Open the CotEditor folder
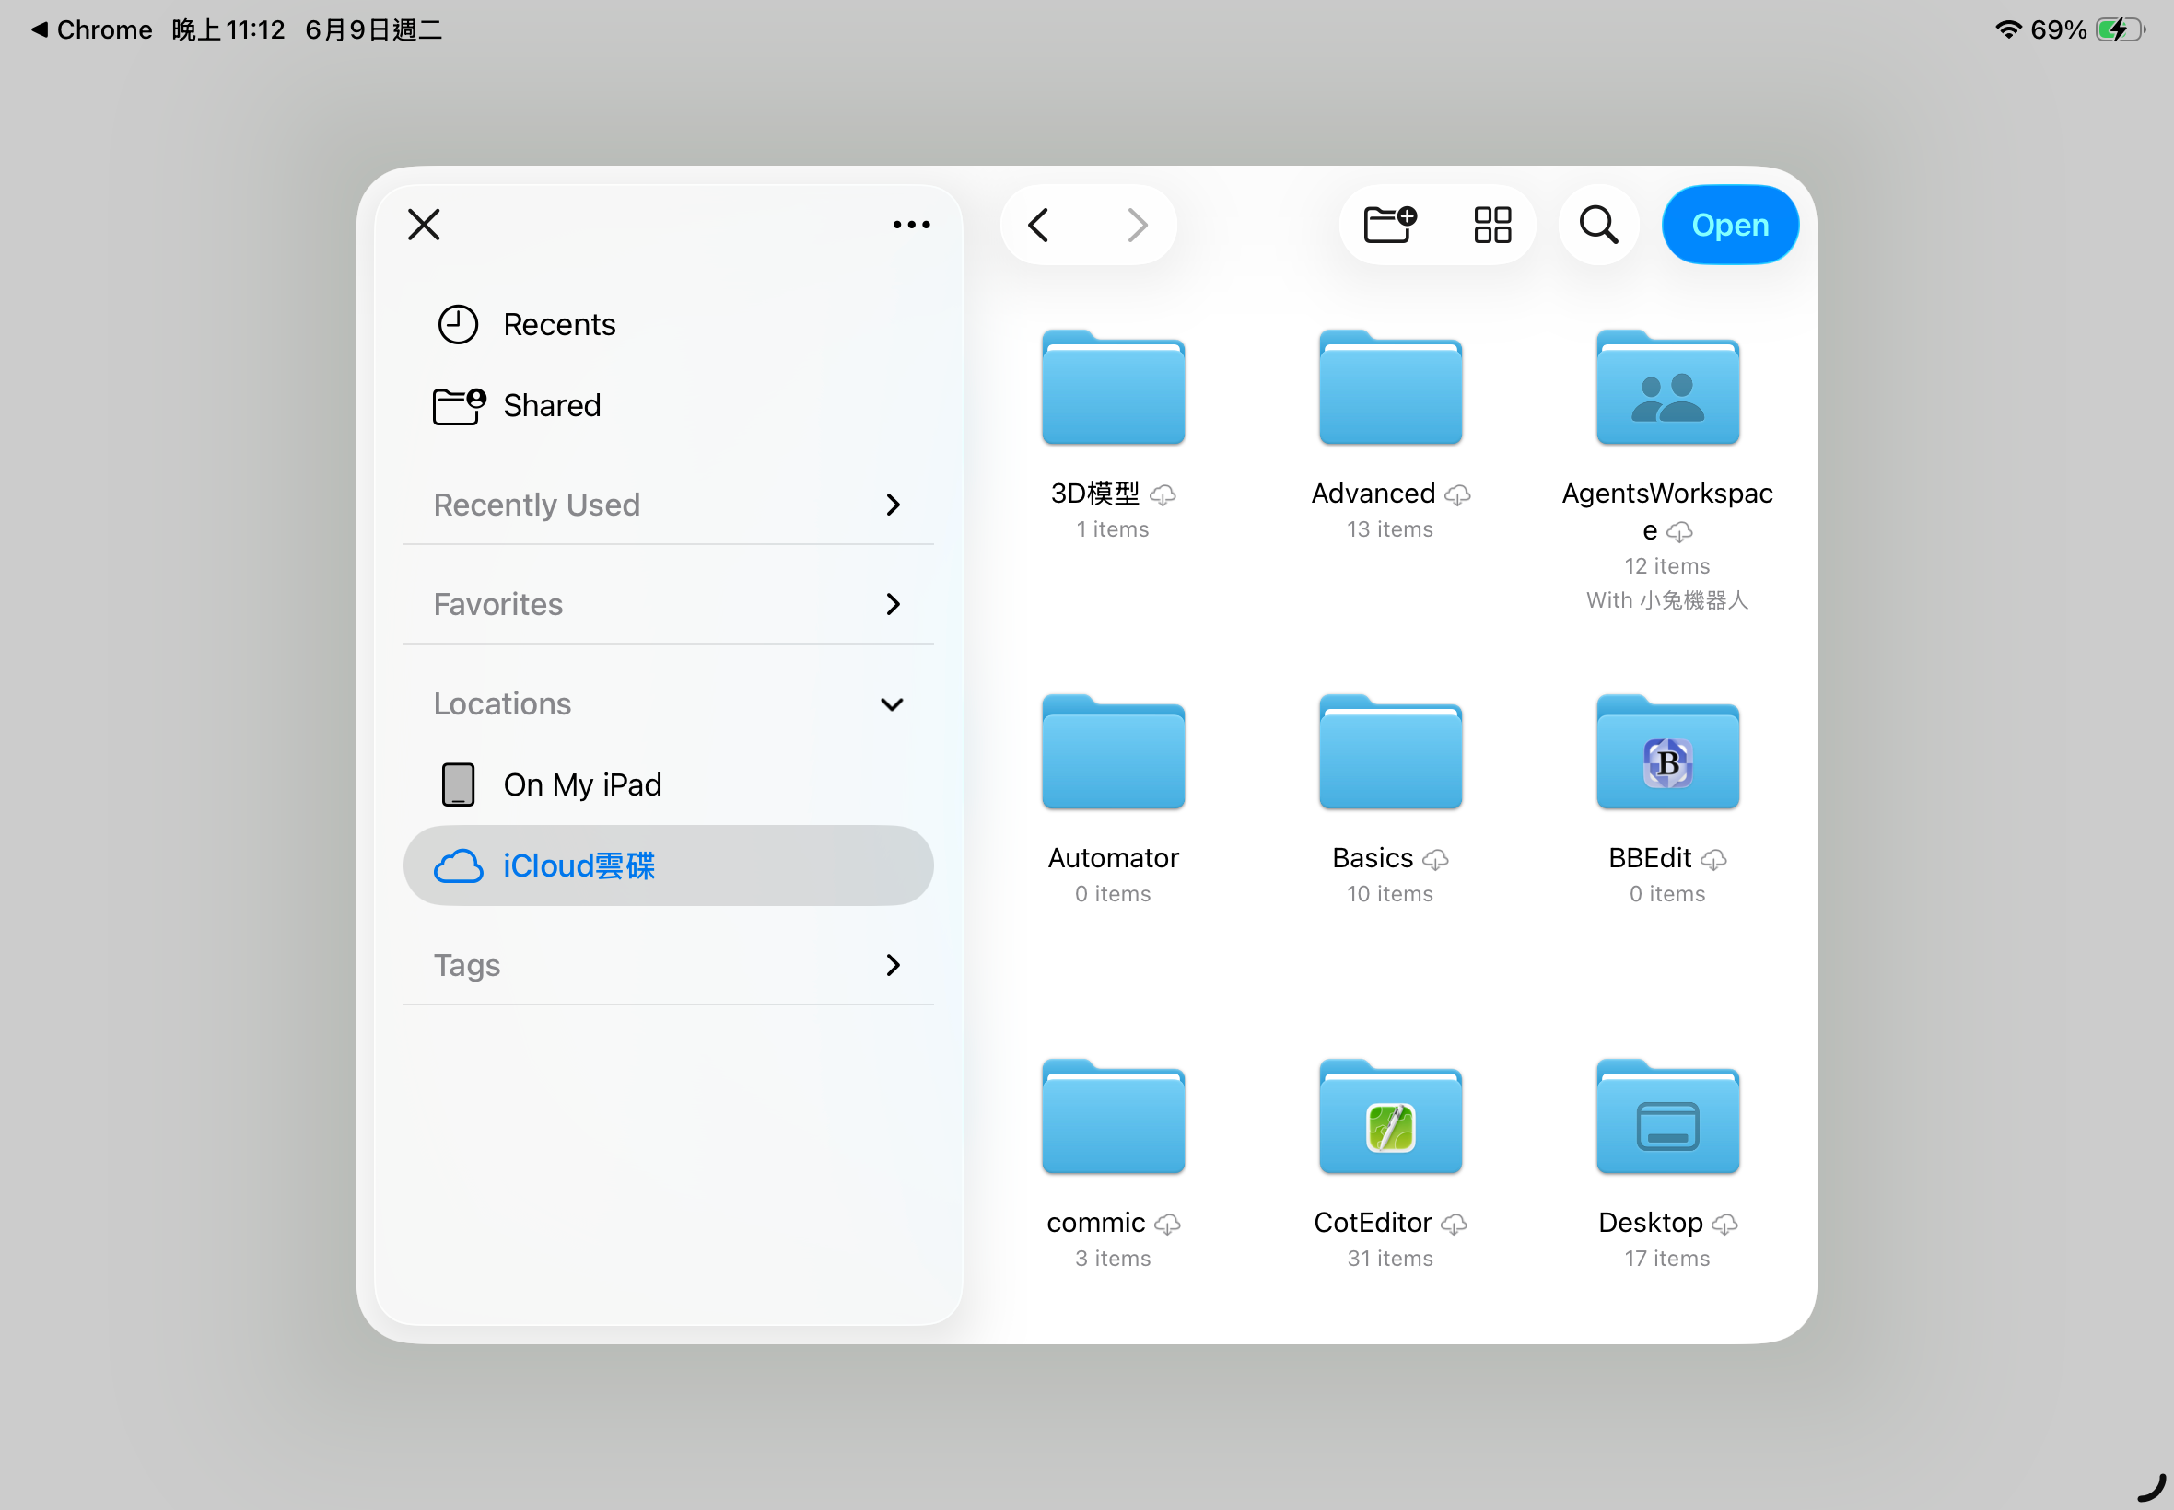 coord(1390,1117)
